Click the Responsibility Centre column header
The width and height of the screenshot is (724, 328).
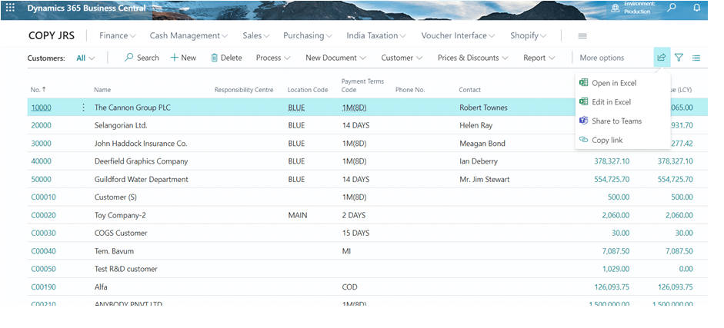[244, 90]
